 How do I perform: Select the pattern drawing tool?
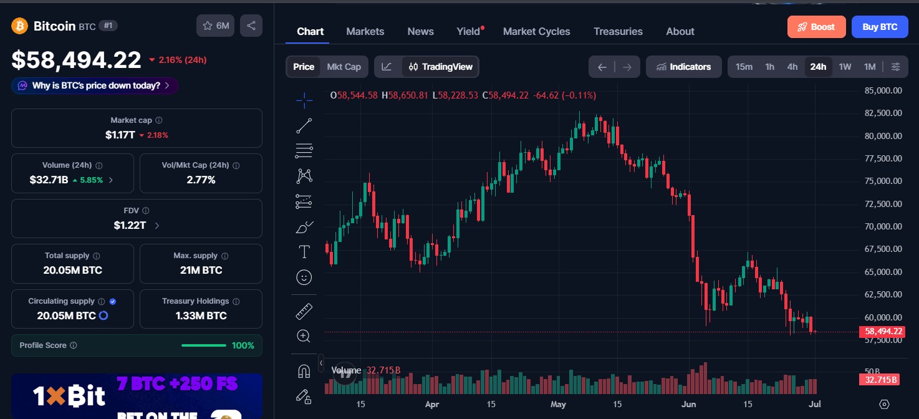(304, 176)
